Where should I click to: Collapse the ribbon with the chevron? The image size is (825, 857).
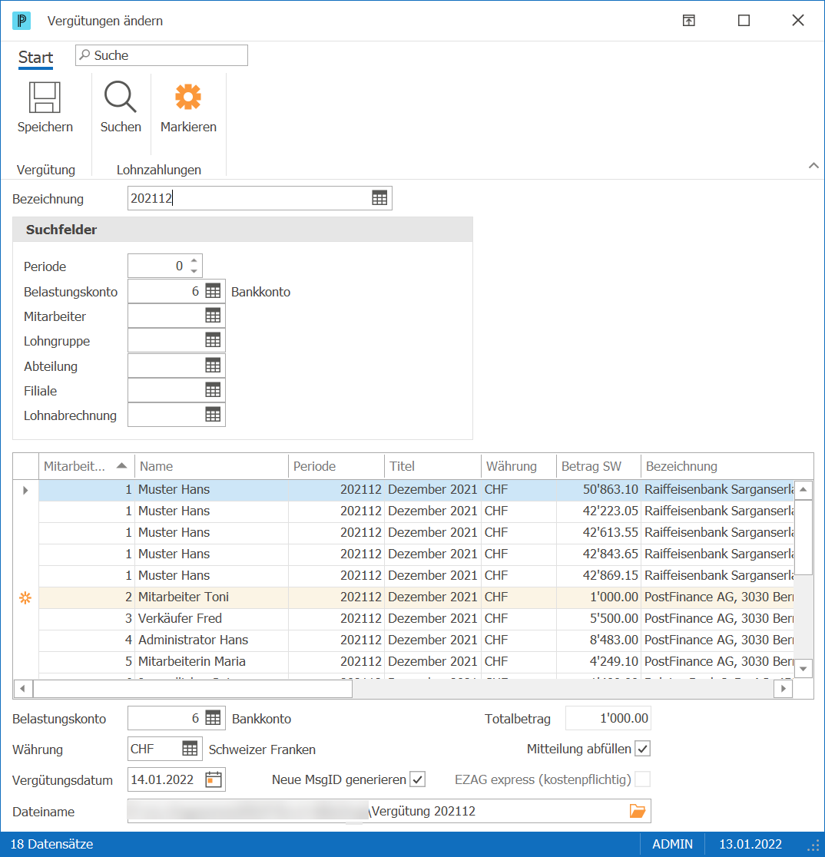(x=813, y=166)
